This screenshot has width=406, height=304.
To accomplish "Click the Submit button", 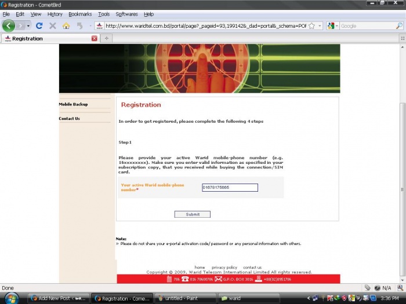I will (193, 214).
